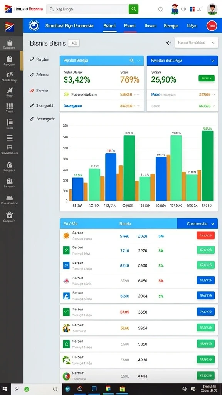
Task: Select the Utigan tab in blue navigation
Action: point(192,26)
